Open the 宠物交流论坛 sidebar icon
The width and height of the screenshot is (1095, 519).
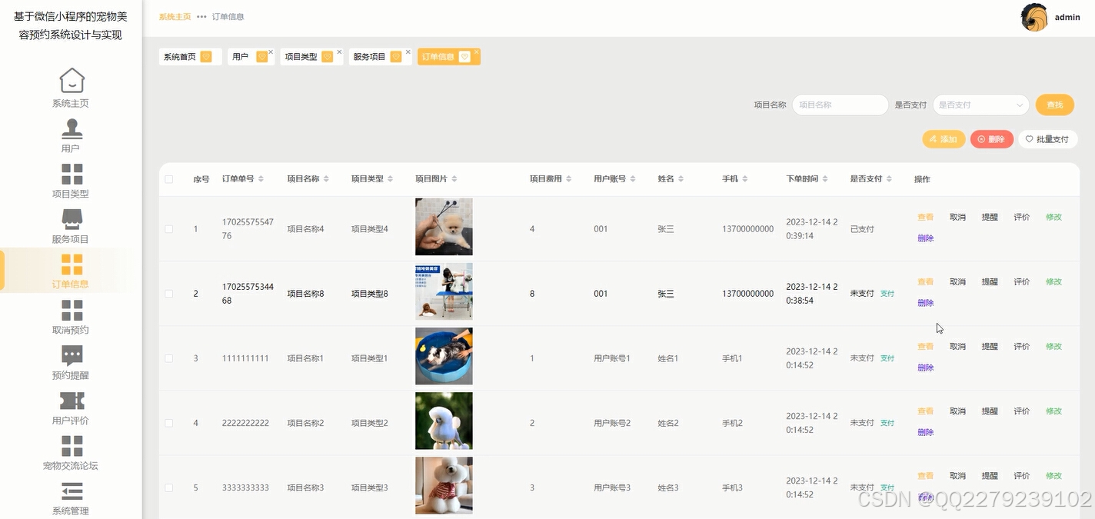[x=72, y=447]
